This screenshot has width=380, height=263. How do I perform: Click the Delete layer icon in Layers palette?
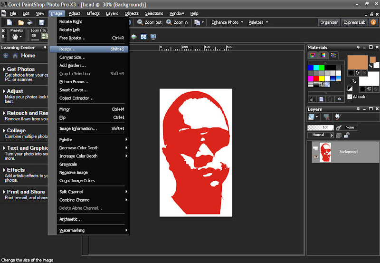coord(326,117)
